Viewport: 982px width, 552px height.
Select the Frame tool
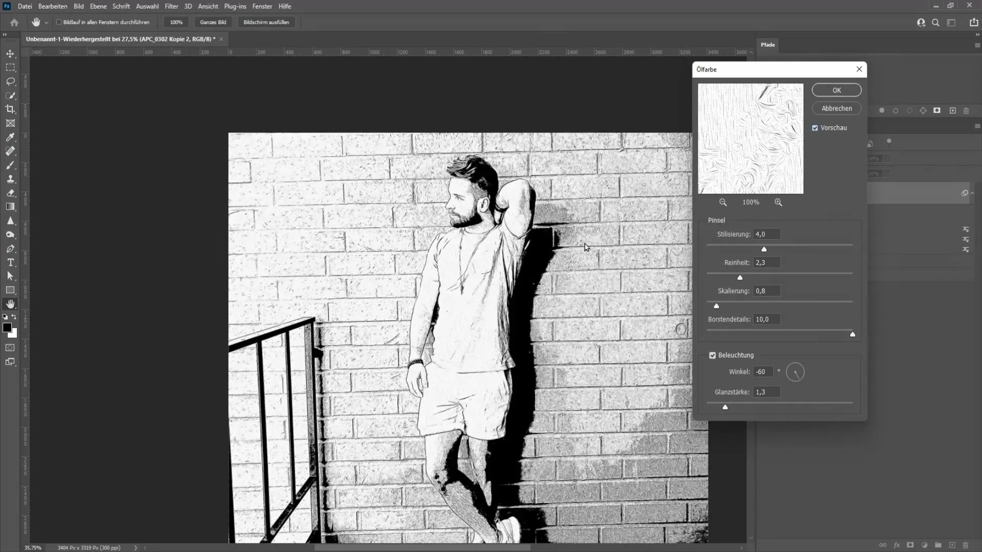tap(10, 123)
